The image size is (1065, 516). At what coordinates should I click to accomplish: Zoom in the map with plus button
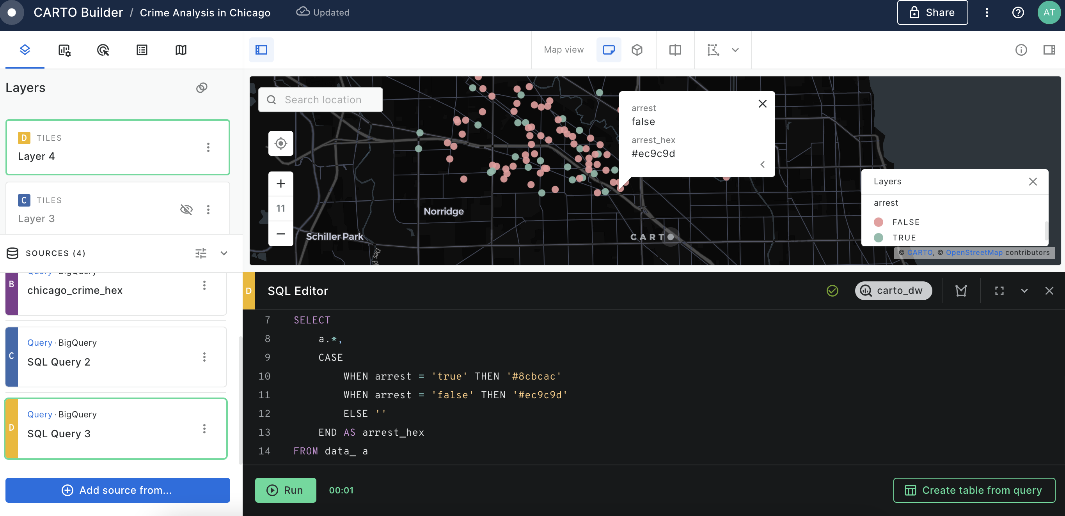(x=281, y=184)
